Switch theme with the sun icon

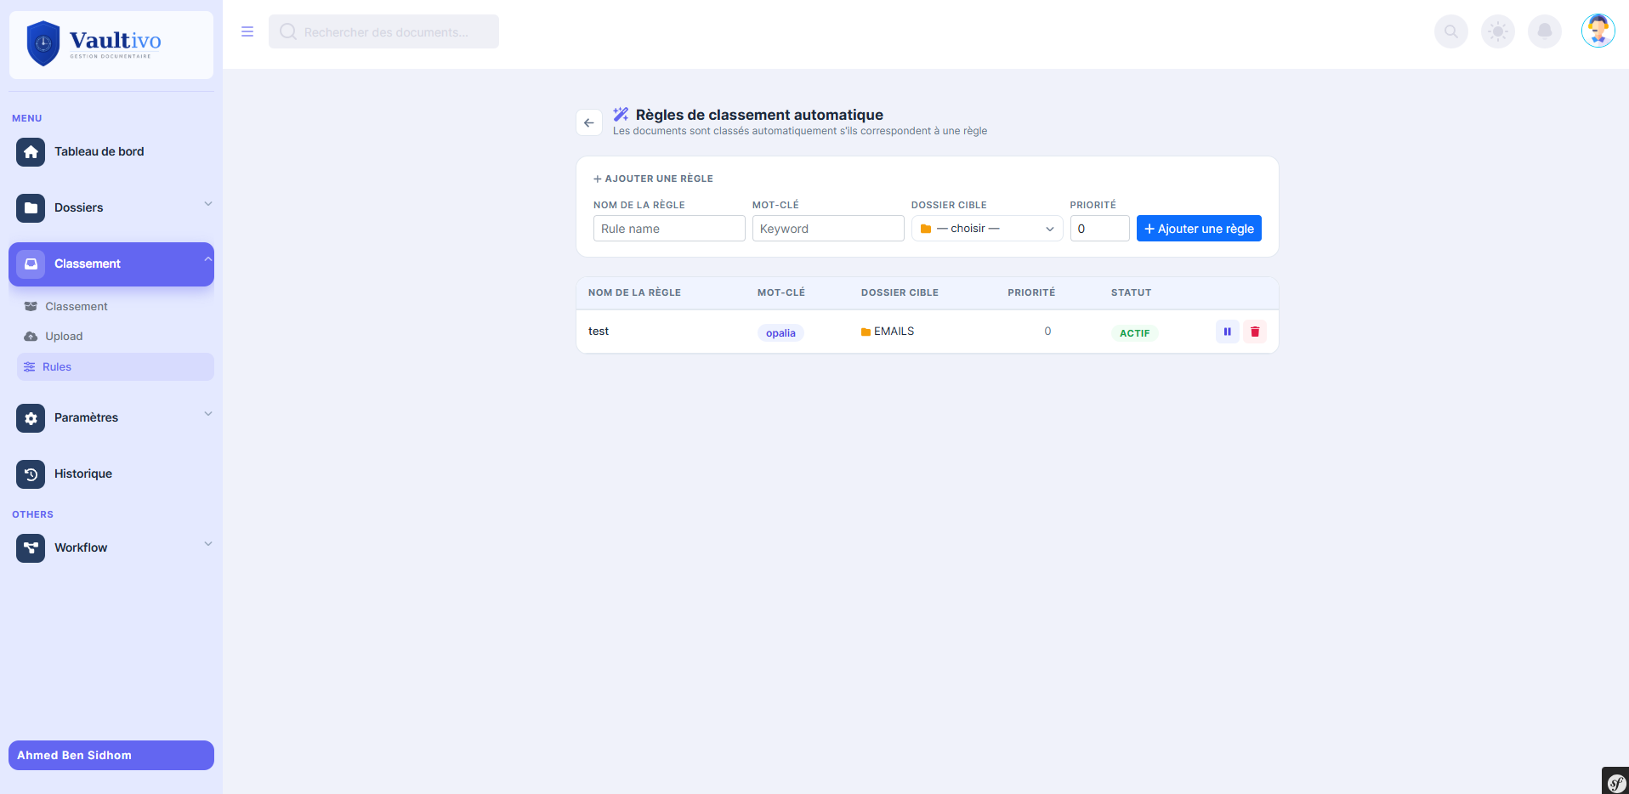pyautogui.click(x=1498, y=31)
